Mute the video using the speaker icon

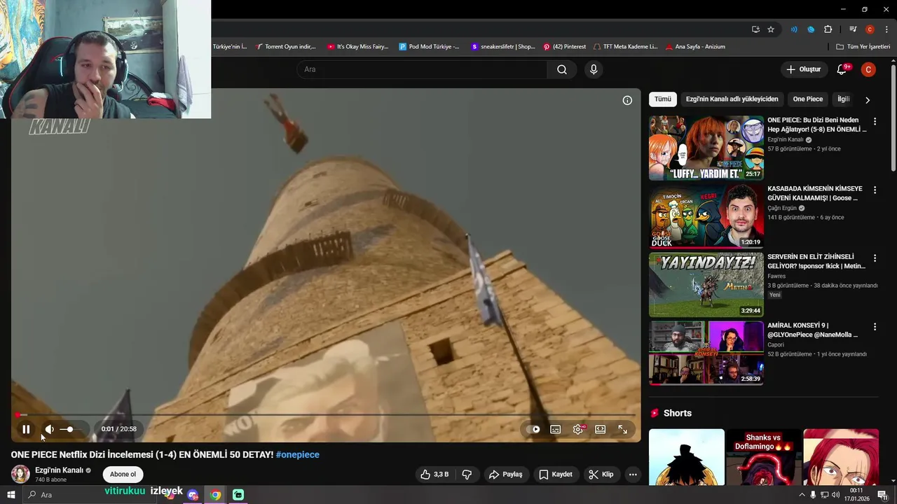click(x=49, y=429)
